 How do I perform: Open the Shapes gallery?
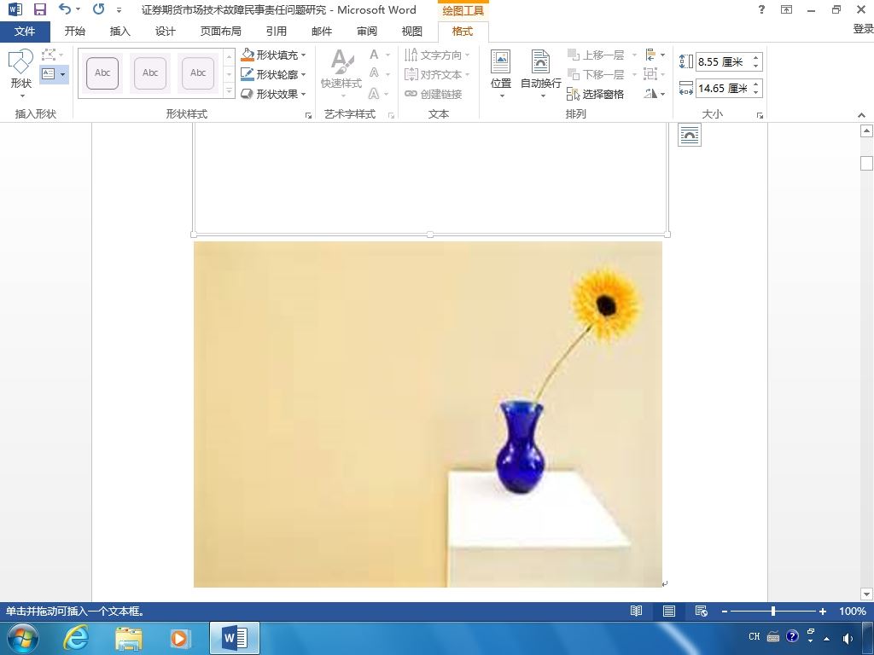[x=21, y=73]
